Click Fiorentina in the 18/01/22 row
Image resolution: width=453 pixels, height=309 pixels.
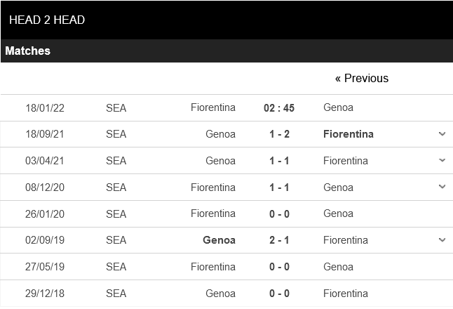click(x=213, y=108)
